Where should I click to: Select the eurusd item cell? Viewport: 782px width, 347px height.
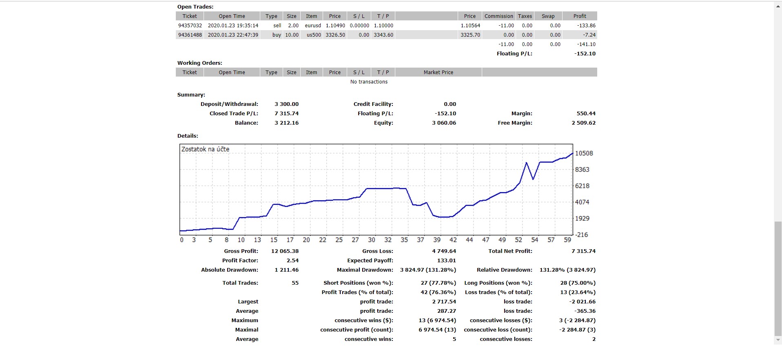[312, 26]
